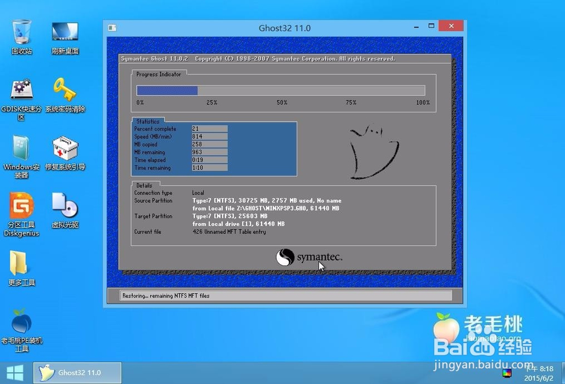
Task: Click the Symantec Ghost 11.0.2 copyright header
Action: 258,59
